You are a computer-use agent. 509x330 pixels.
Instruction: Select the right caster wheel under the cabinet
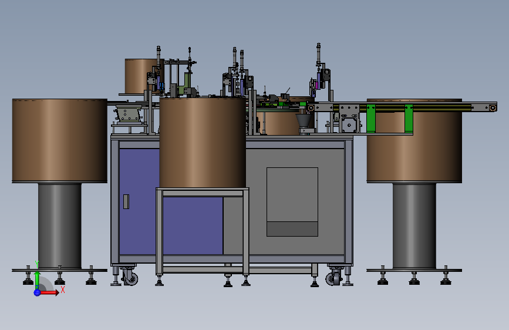tap(334, 278)
